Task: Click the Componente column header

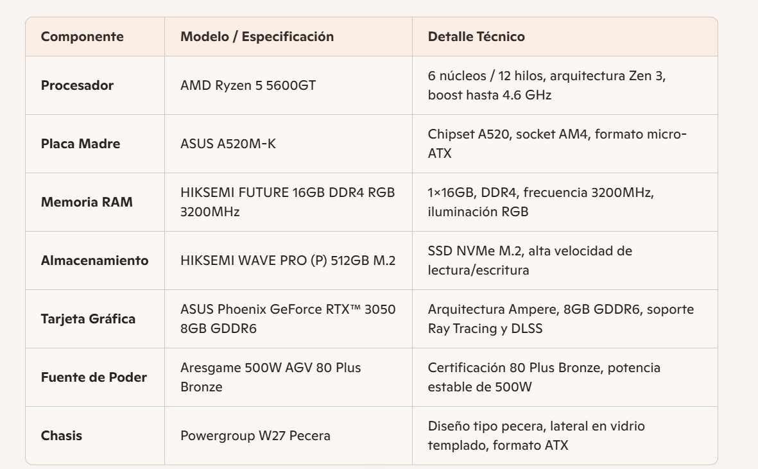Action: coord(82,37)
